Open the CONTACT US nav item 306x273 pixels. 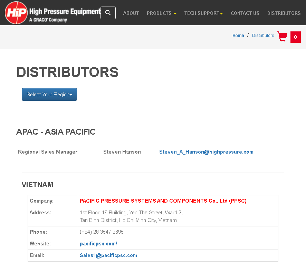tap(245, 13)
